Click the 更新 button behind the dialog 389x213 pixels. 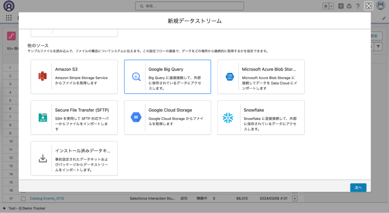coord(375,36)
